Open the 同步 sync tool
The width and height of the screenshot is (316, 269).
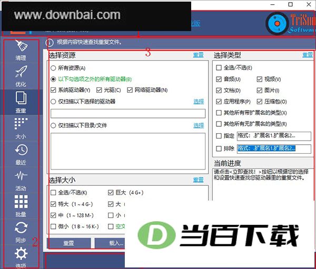click(21, 232)
